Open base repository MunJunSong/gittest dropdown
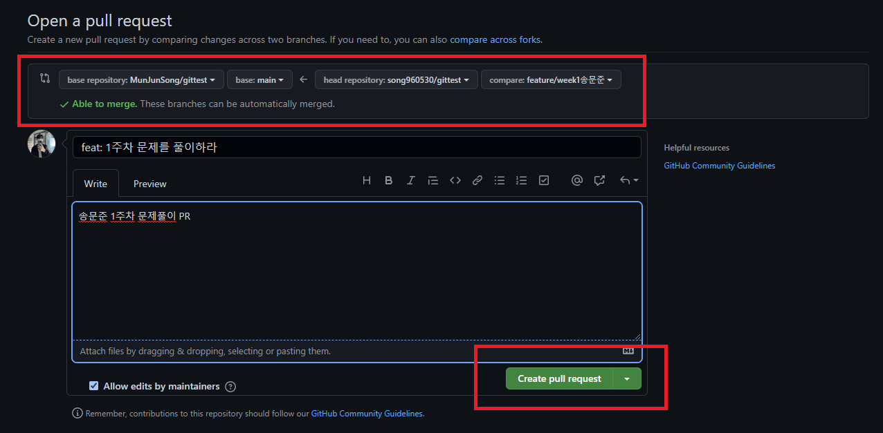Image resolution: width=883 pixels, height=433 pixels. pos(141,80)
